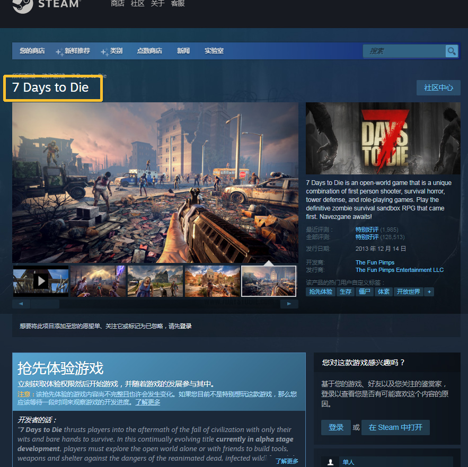Click 您对这款游戏感兴趣吗？ heading

[363, 363]
